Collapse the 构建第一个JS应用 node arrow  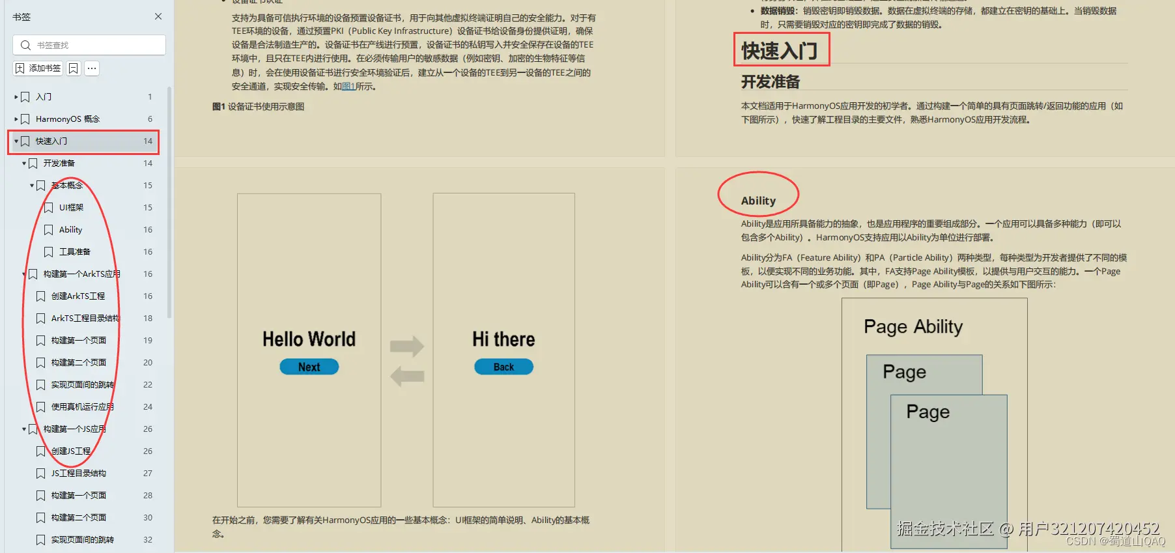[24, 429]
